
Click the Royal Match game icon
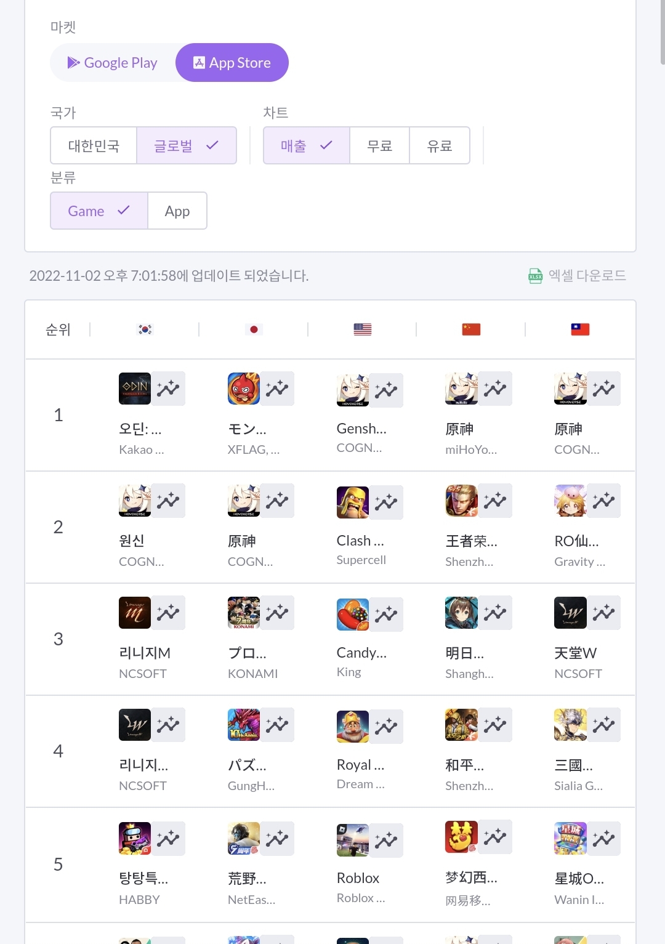[352, 726]
